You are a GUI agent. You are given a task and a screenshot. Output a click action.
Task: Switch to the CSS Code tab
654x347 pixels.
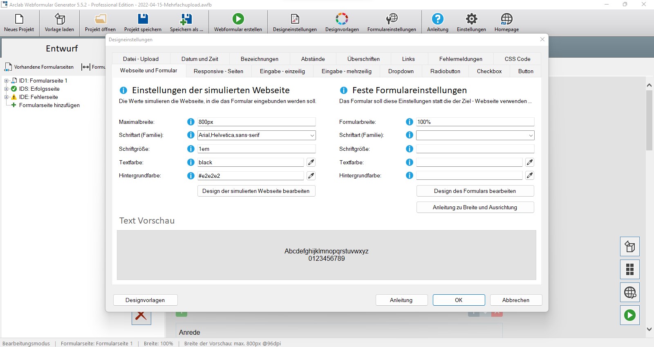coord(517,59)
